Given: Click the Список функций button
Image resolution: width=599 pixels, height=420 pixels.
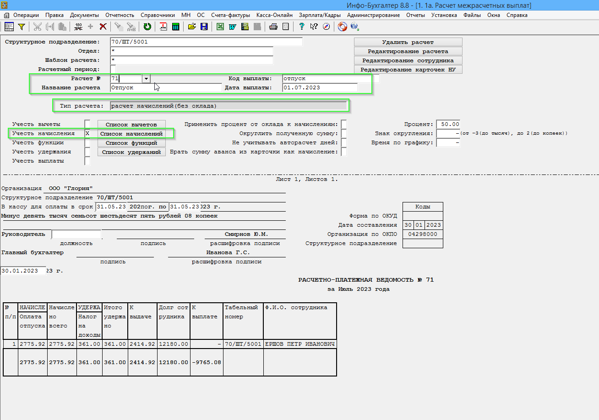Looking at the screenshot, I should point(131,142).
